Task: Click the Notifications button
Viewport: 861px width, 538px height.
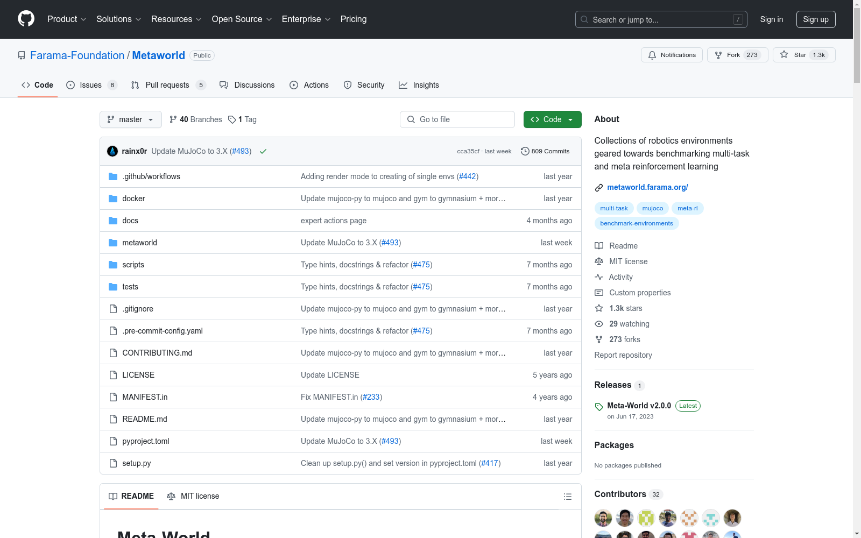Action: click(672, 55)
